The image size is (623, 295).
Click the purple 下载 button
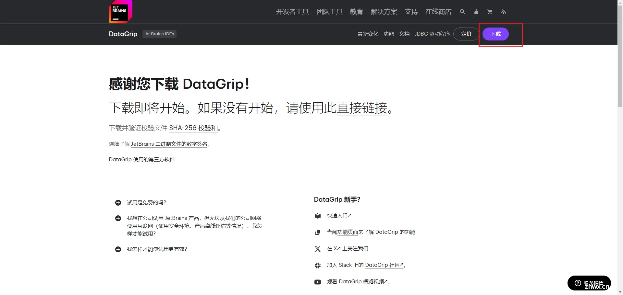(495, 34)
